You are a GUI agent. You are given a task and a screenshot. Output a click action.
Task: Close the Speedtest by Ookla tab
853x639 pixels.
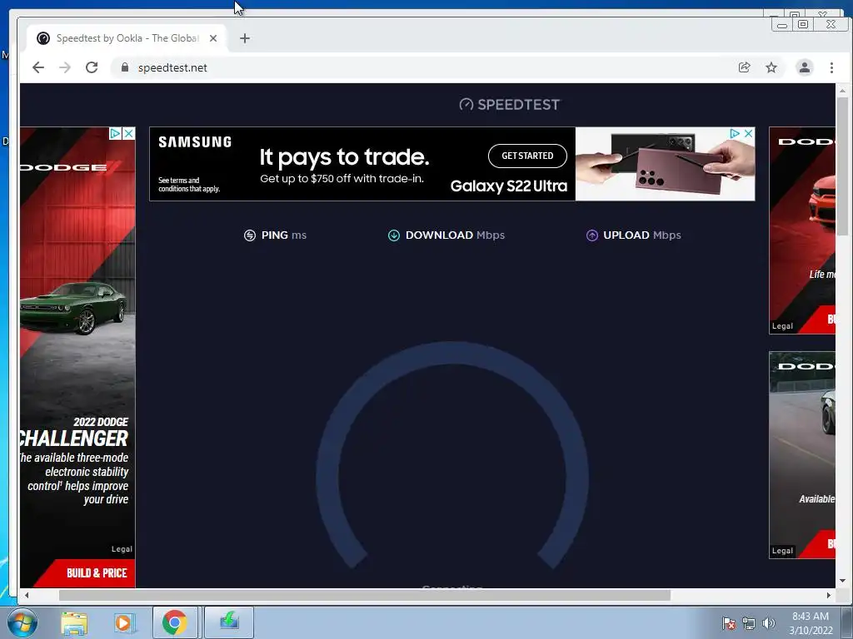pos(213,38)
